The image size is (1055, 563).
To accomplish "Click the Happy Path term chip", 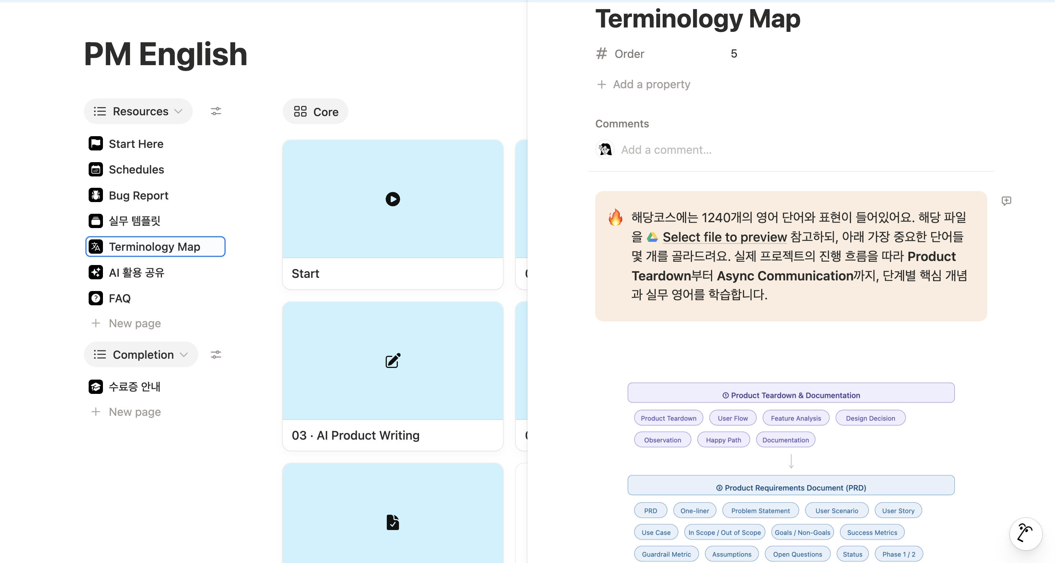I will point(723,440).
